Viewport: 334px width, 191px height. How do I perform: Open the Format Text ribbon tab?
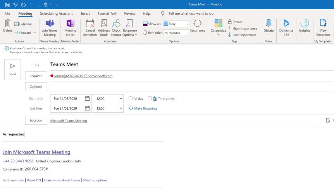click(107, 14)
